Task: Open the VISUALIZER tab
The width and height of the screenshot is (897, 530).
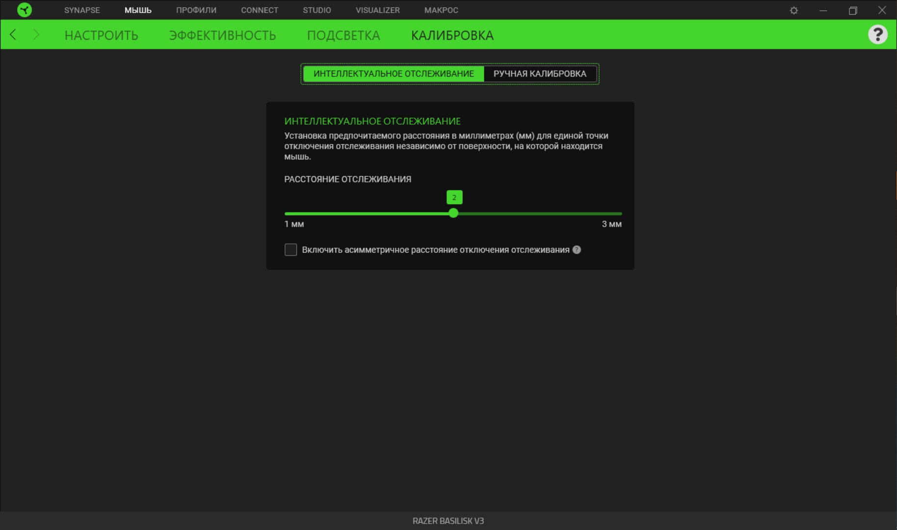Action: click(x=378, y=10)
